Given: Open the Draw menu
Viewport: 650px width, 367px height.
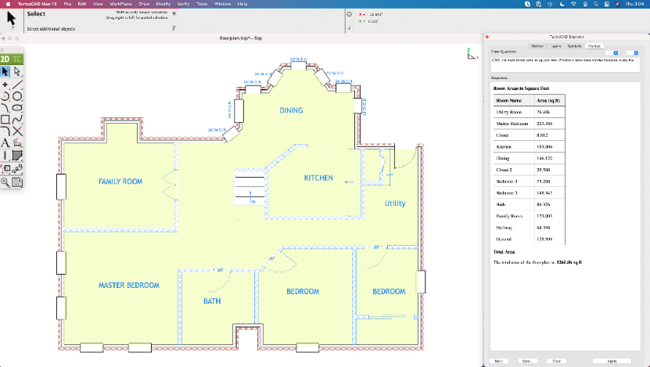Looking at the screenshot, I should click(144, 4).
